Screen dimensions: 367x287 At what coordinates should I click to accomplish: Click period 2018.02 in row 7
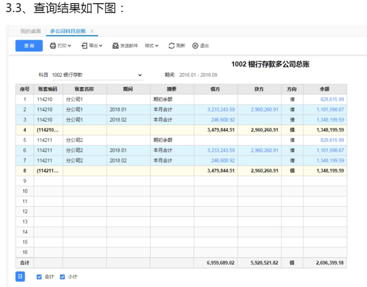(118, 161)
